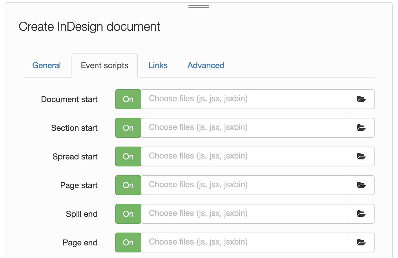Viewport: 398px width, 258px height.
Task: Click the Document start file field
Action: 245,99
